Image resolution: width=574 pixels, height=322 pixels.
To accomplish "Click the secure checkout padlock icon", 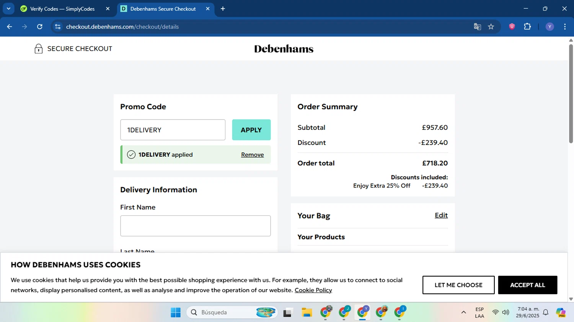I will 38,49.
